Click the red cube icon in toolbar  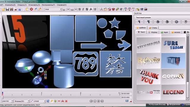coord(113,9)
